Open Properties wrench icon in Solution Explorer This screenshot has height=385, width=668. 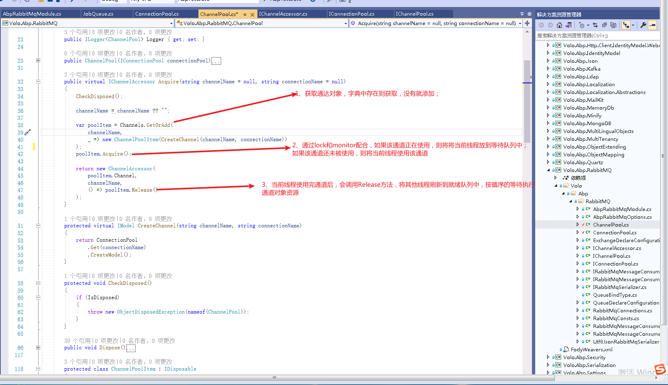643,25
